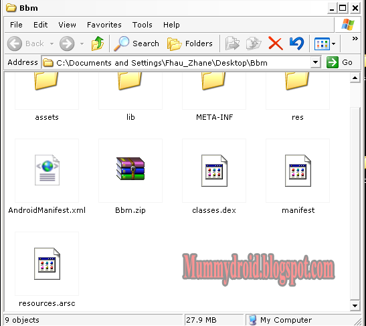Open the Favorites menu
The width and height of the screenshot is (366, 326).
104,25
